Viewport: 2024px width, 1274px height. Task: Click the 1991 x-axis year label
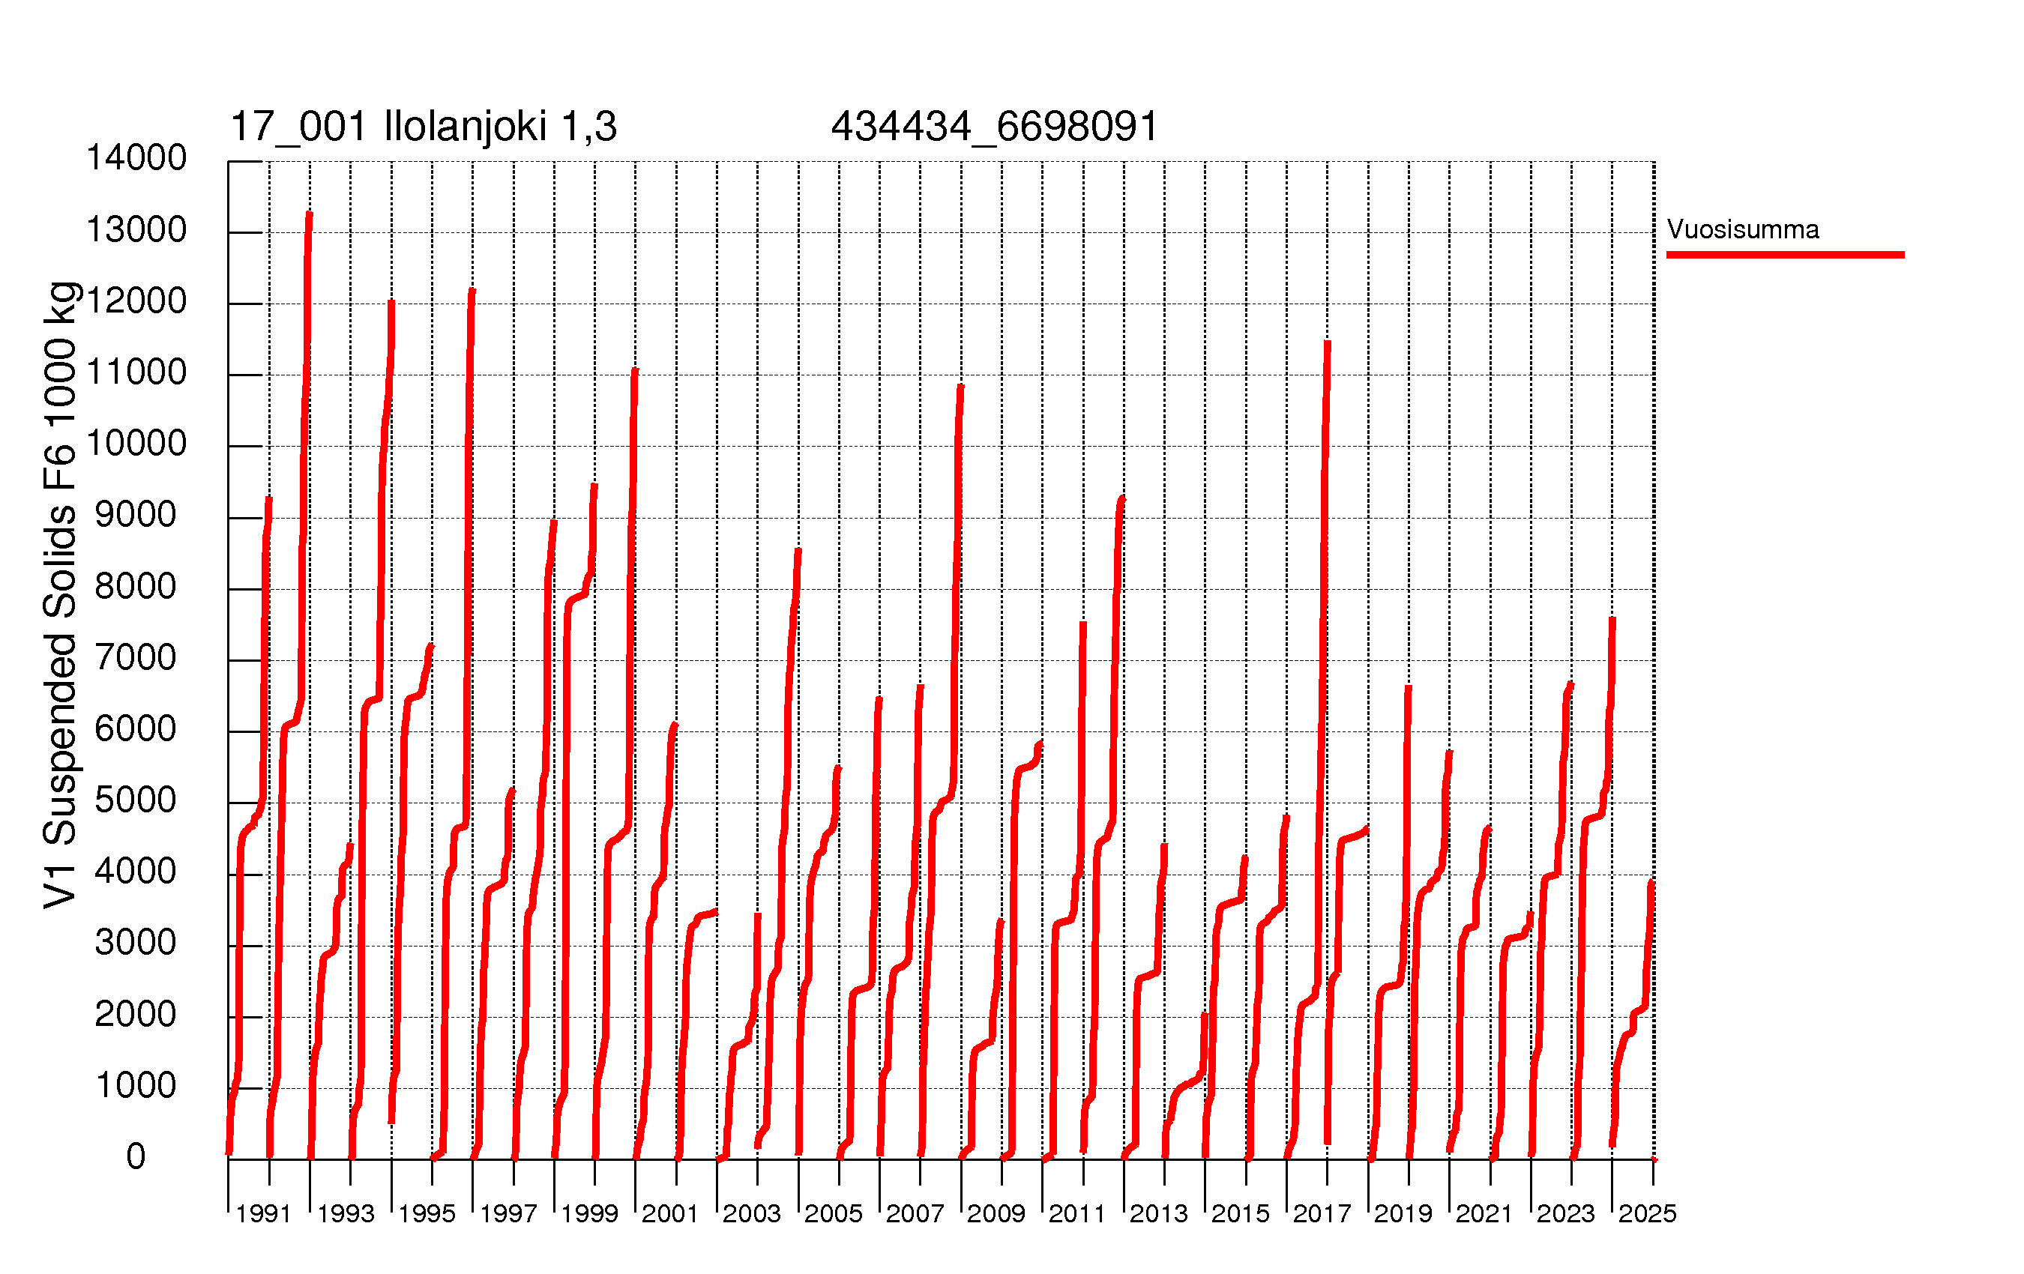pos(263,1213)
